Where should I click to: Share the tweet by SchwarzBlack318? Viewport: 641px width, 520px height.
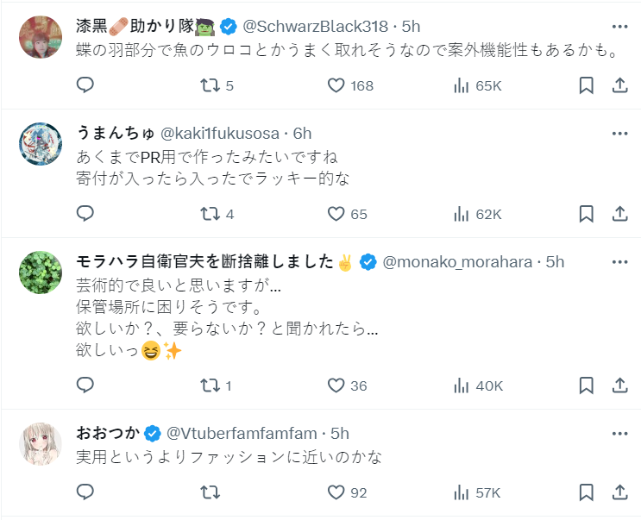pyautogui.click(x=619, y=85)
